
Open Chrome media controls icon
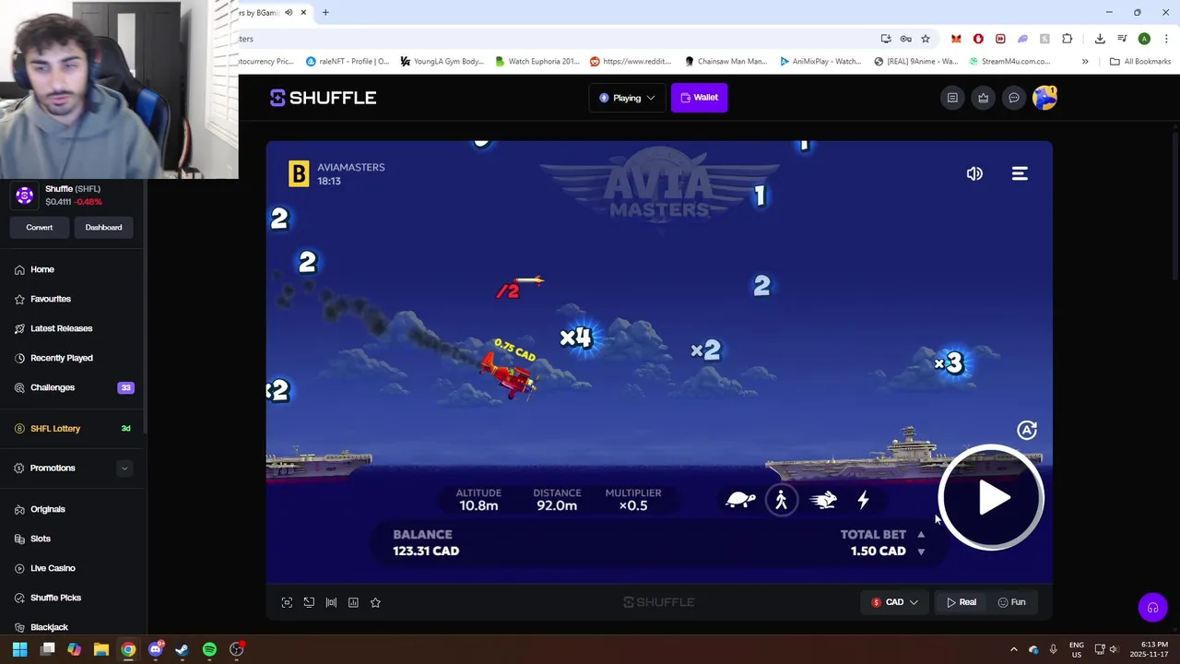tap(1122, 39)
